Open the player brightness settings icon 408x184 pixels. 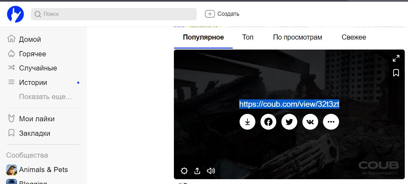[184, 171]
